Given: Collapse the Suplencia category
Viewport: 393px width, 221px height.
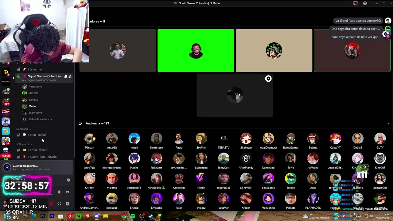Looking at the screenshot, I should pos(24,129).
